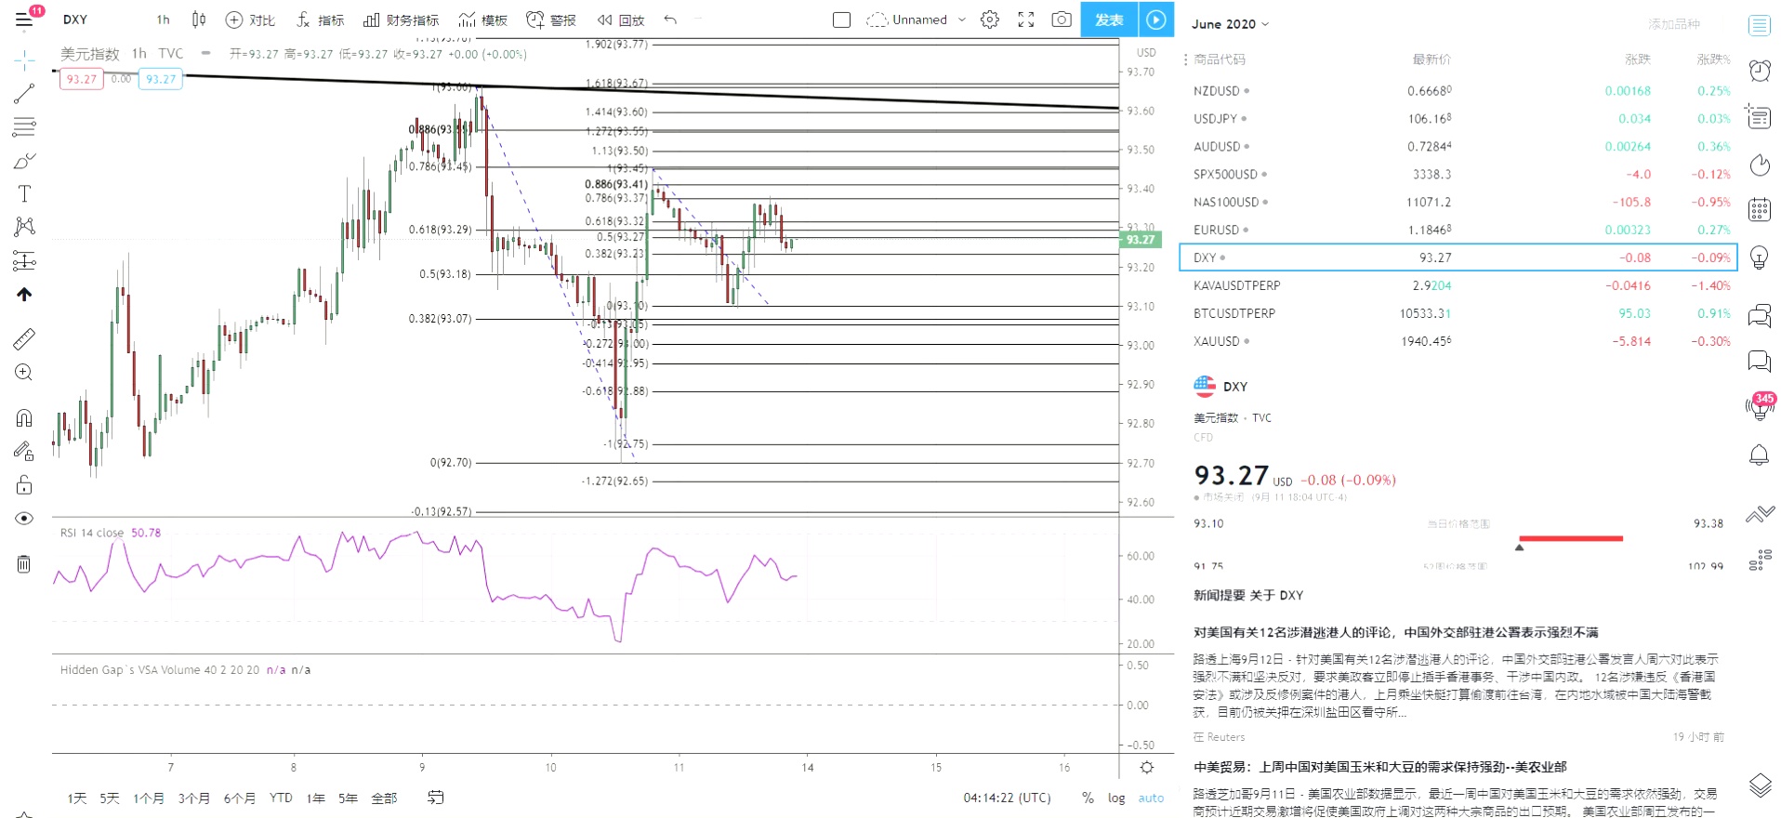Start bar replay mode
The height and width of the screenshot is (818, 1781).
(621, 20)
